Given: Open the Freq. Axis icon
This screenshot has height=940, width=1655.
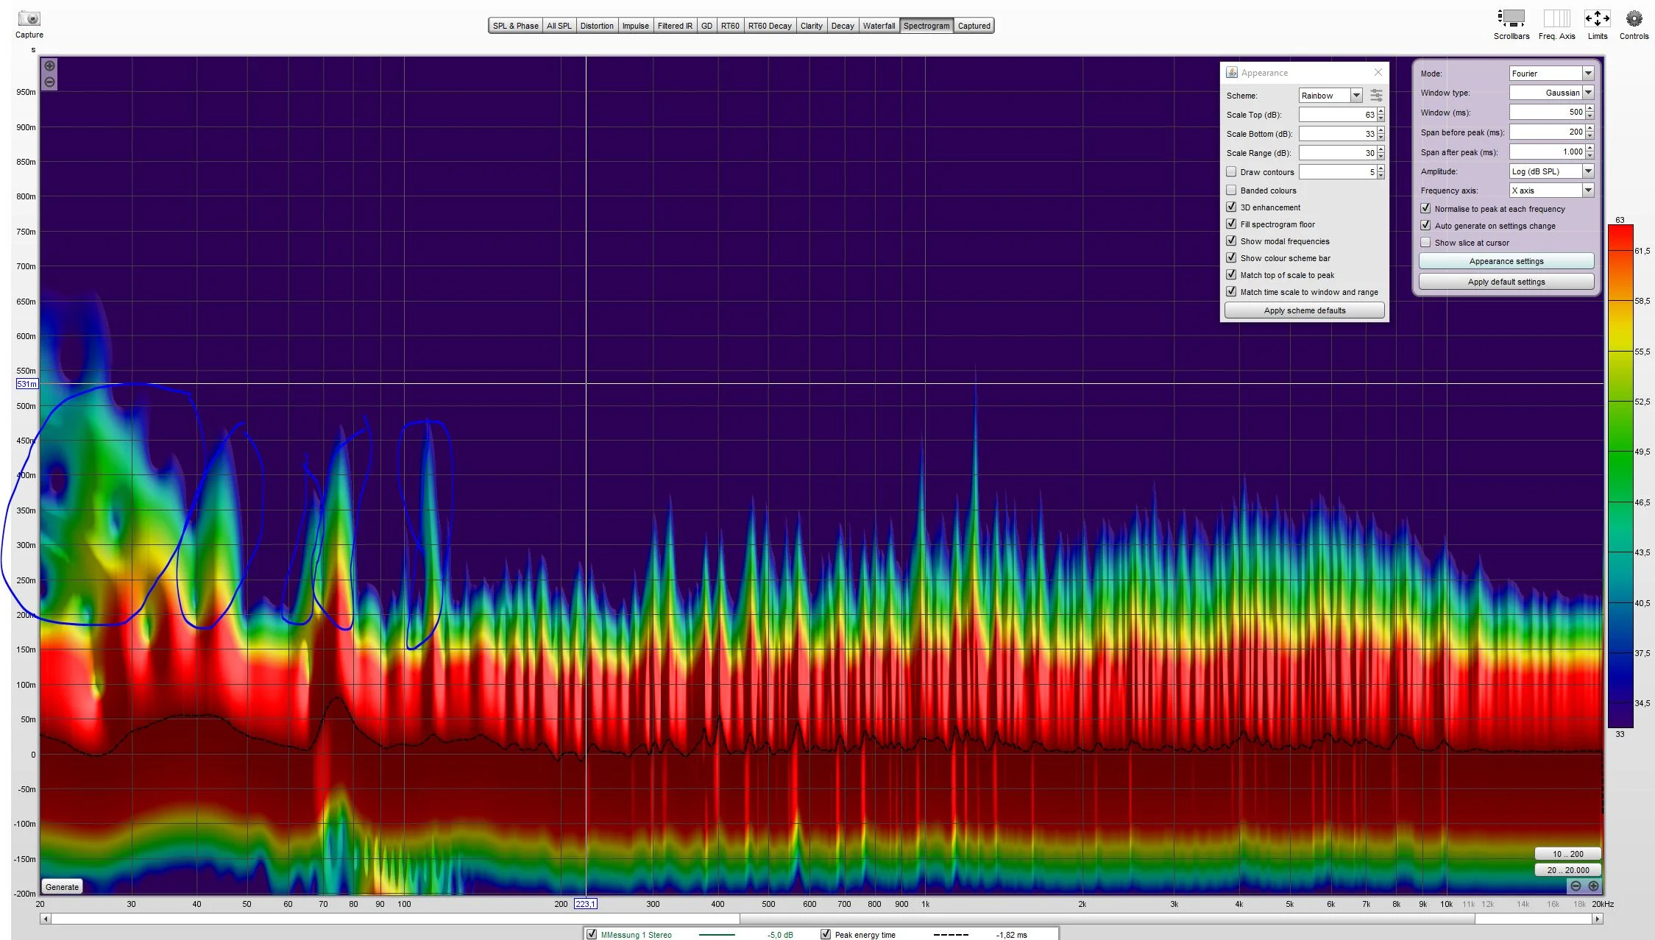Looking at the screenshot, I should (1556, 18).
